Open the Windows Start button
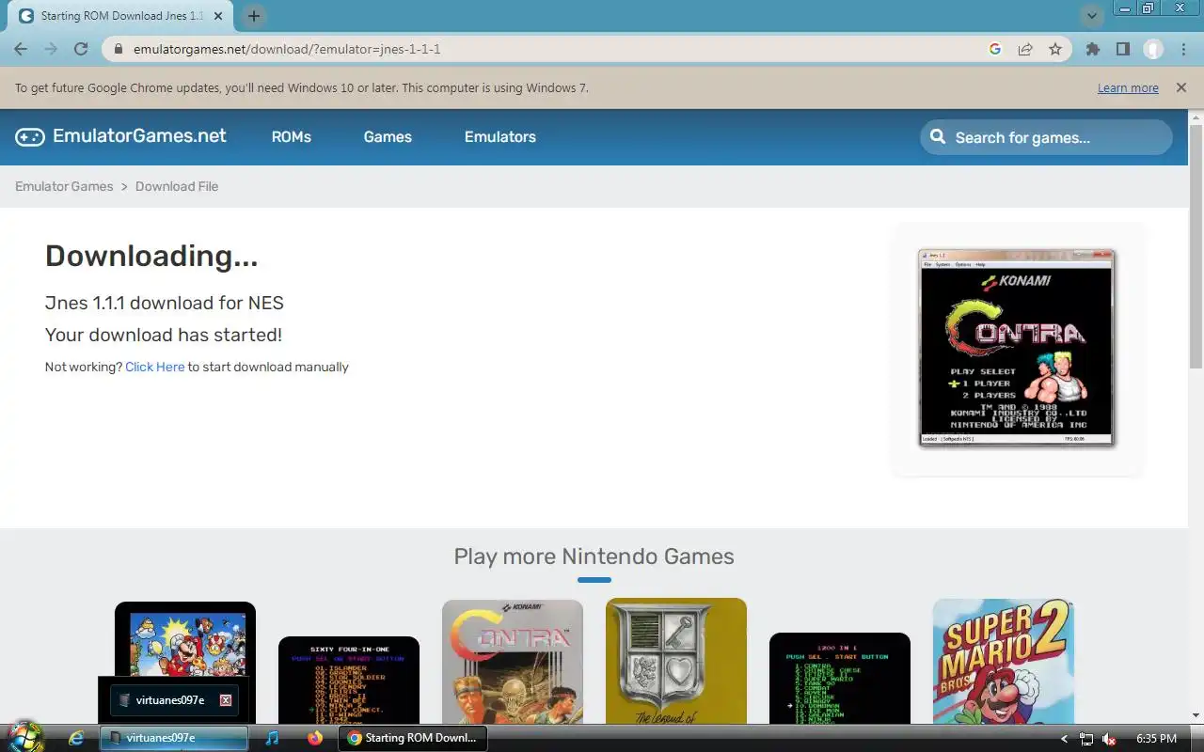 (x=25, y=737)
